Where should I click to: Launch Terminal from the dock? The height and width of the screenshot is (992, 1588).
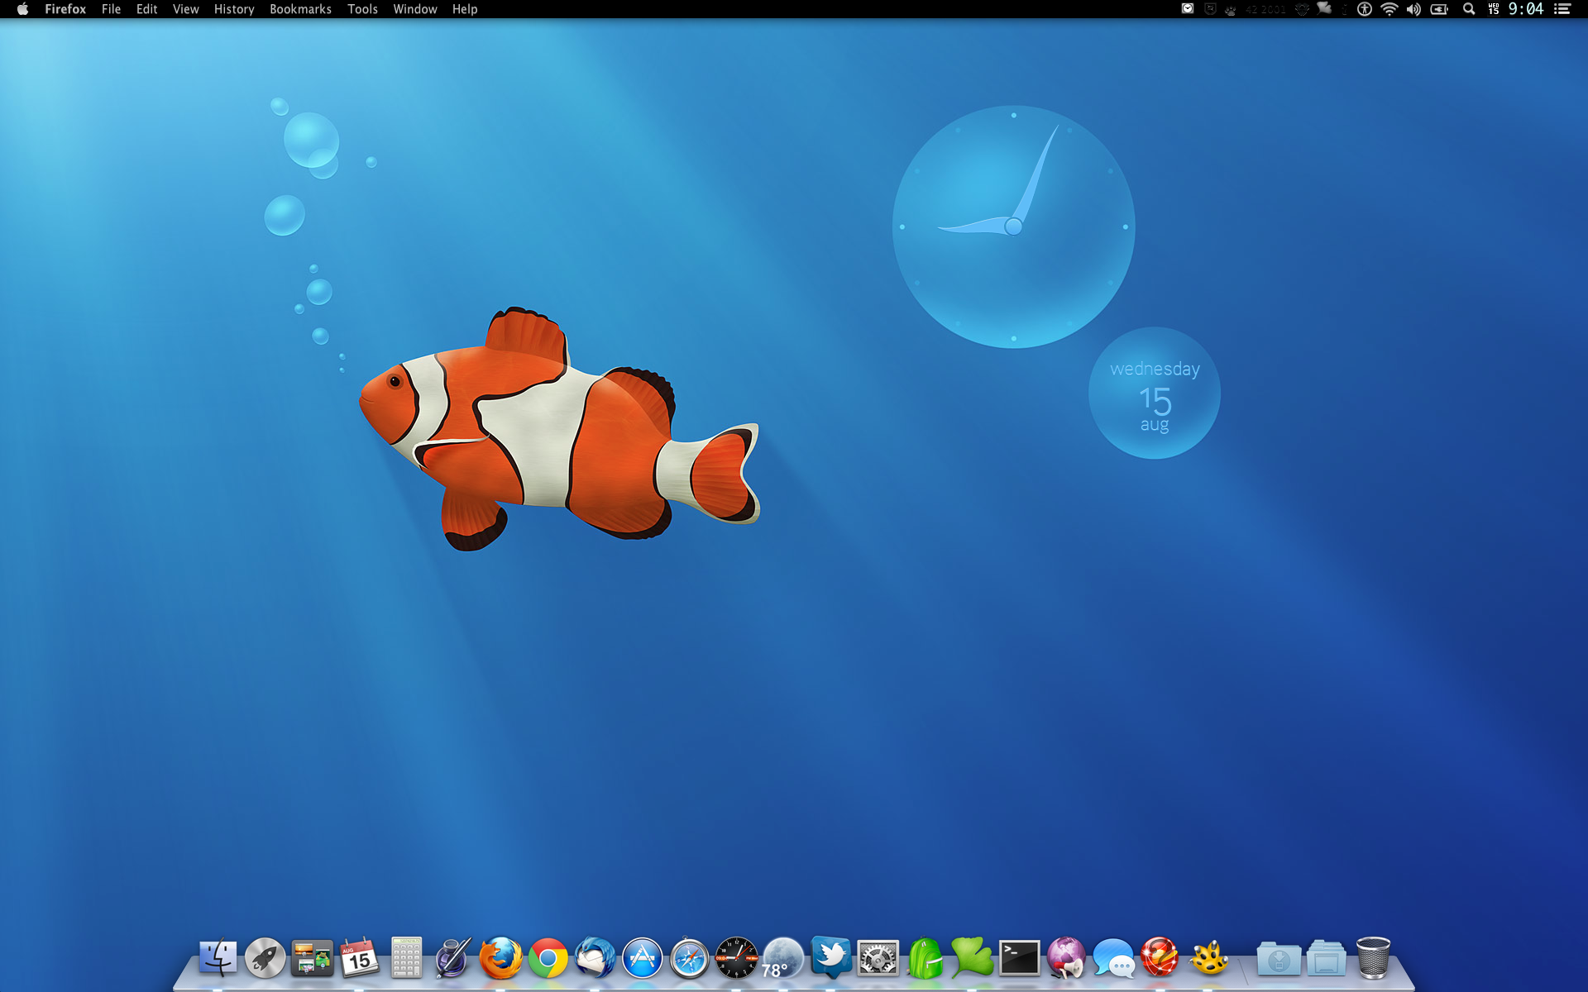click(1019, 958)
